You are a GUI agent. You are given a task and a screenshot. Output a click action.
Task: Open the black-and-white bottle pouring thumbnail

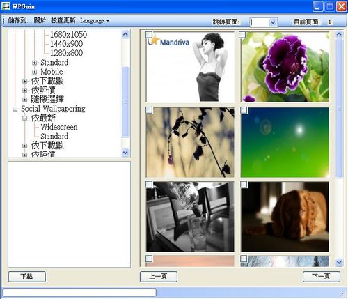190,217
